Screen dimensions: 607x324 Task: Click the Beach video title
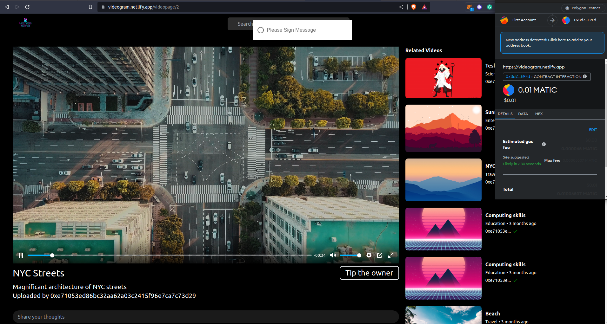(492, 314)
